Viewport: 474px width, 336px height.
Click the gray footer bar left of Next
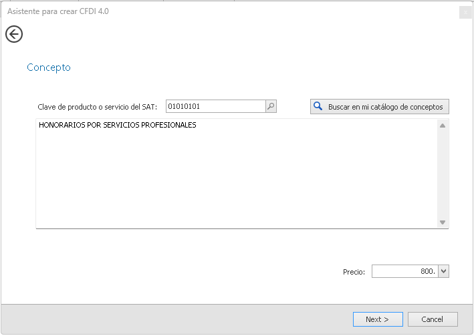174,319
